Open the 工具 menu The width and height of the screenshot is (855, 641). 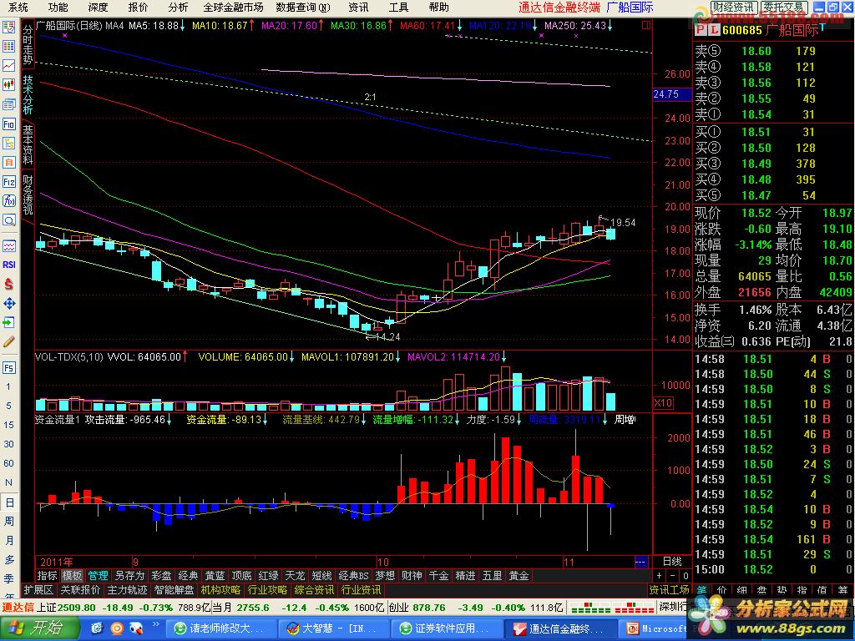398,7
